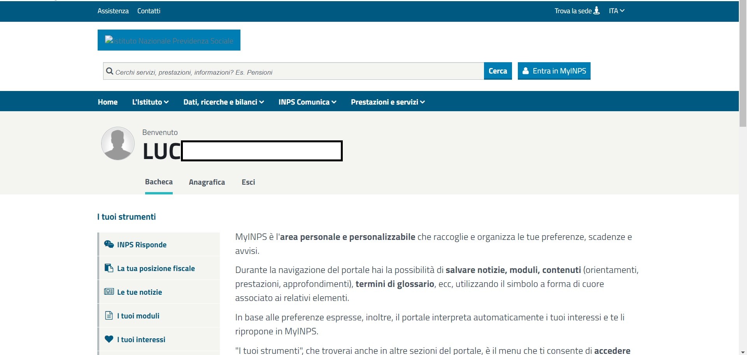
Task: Open Le tue notizie in sidebar
Action: (x=159, y=292)
